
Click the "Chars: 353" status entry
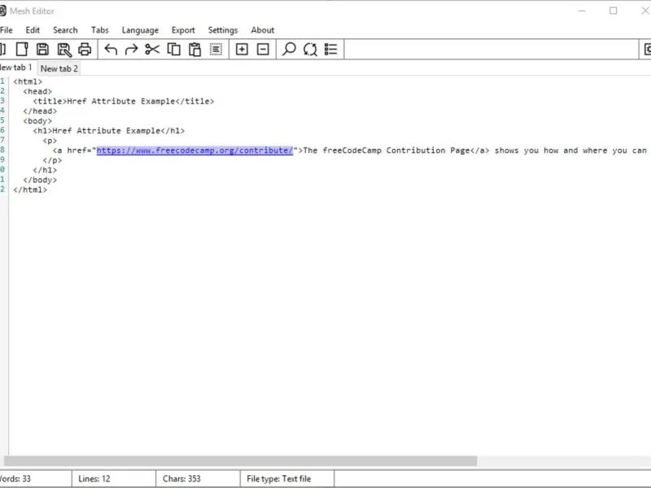pos(181,478)
